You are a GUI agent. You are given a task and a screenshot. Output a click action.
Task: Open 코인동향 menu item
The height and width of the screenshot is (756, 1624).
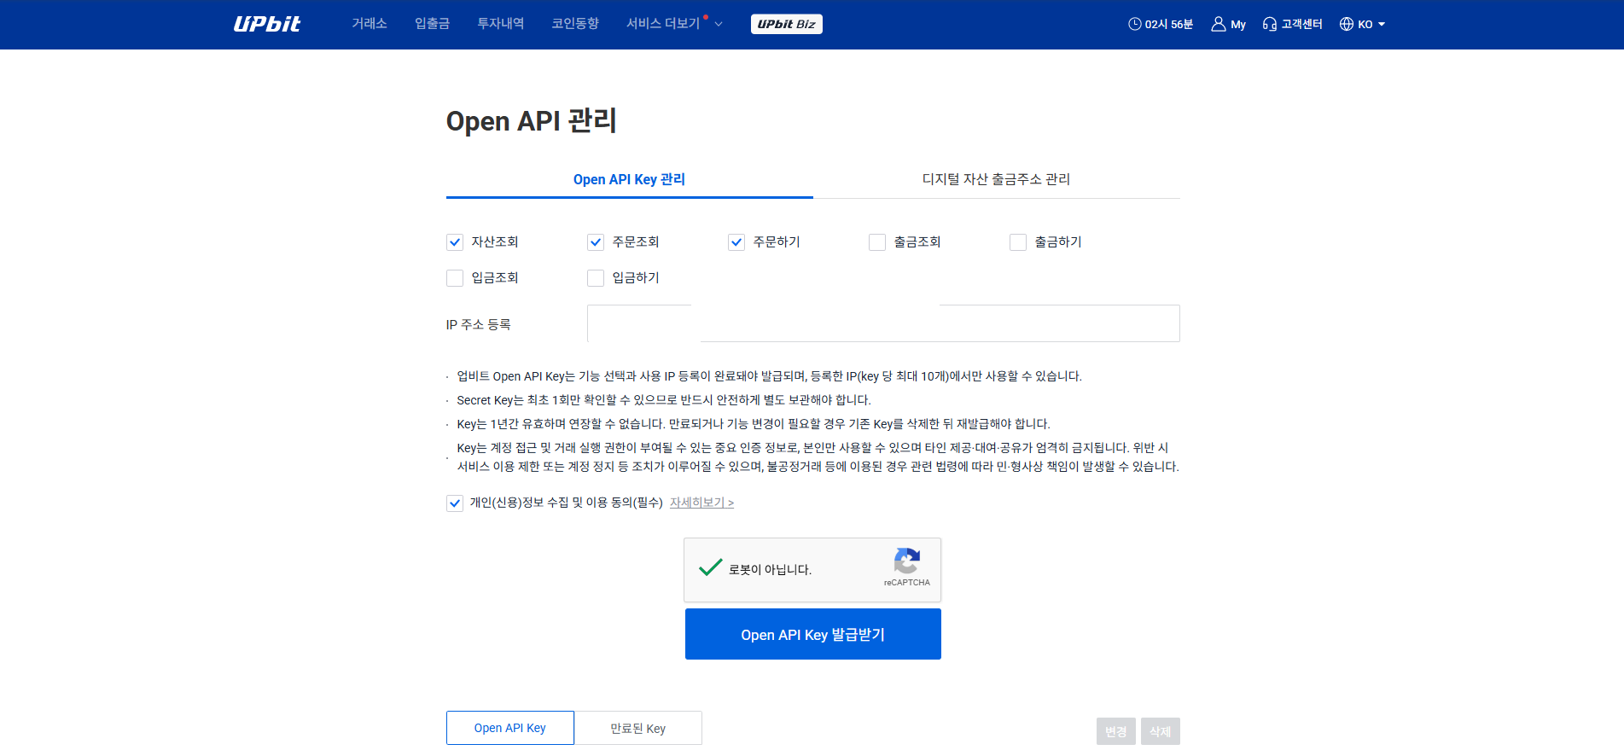[x=575, y=24]
